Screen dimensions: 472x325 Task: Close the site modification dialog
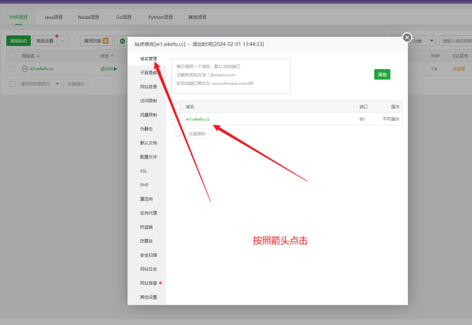coord(407,37)
